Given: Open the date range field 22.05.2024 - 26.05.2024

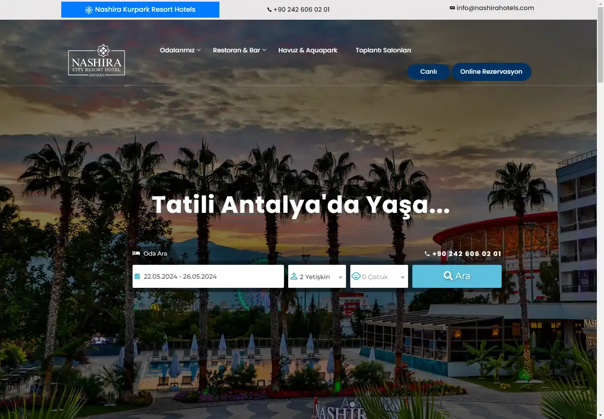Looking at the screenshot, I should 208,276.
